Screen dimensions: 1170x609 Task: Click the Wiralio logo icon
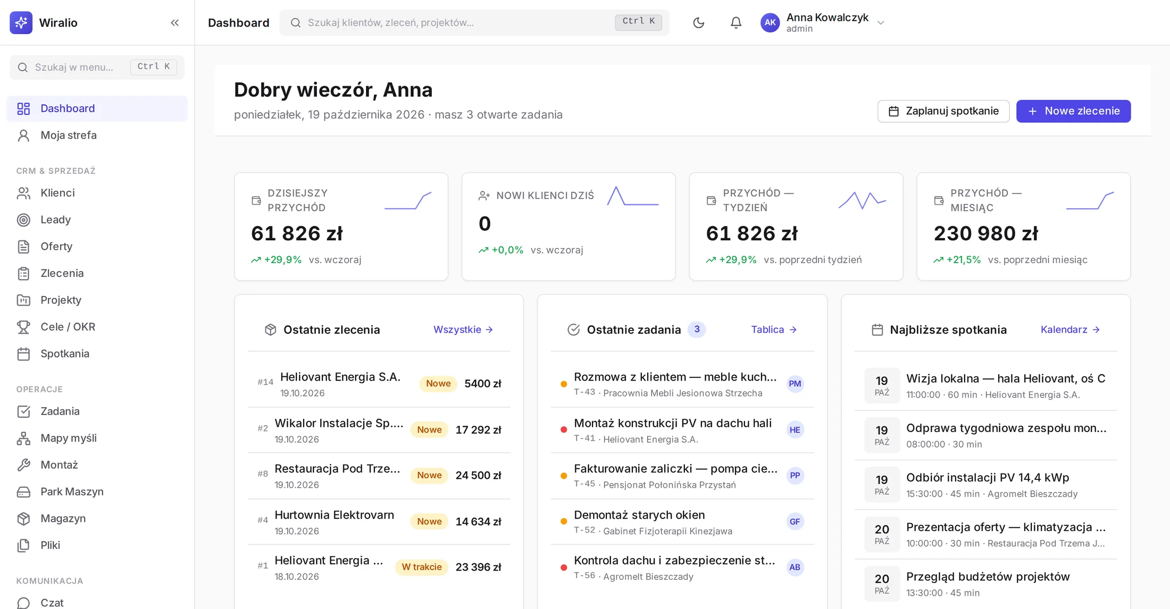click(x=21, y=22)
